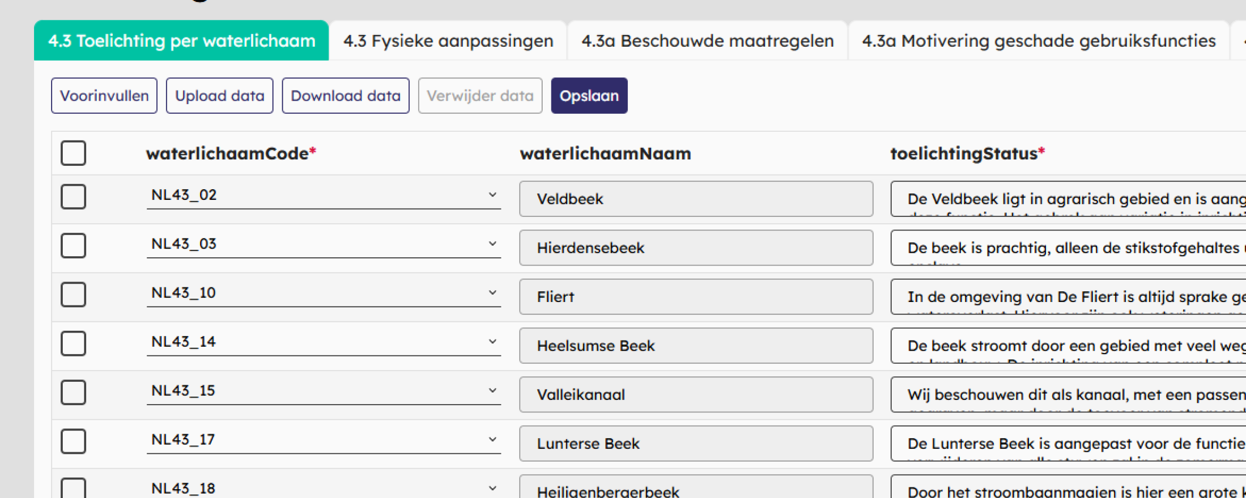Go to 4.3a Motivering geschade gebruiksfuncties tab

[1038, 41]
